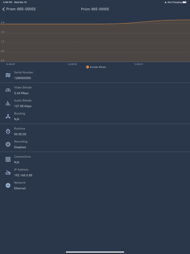Image resolution: width=190 pixels, height=254 pixels.
Task: Tap the 16:08:49 chart time label
Action: [10, 64]
